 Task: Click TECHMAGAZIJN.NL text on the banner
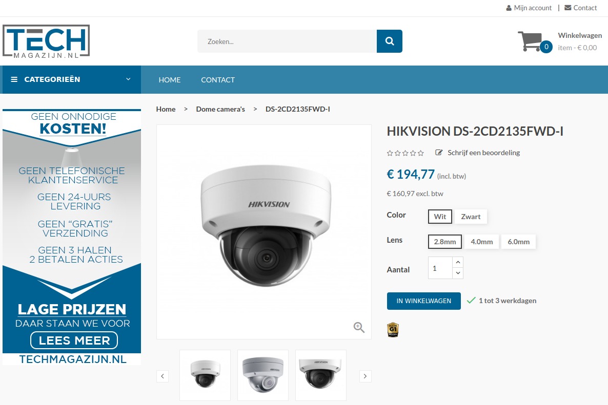pyautogui.click(x=73, y=359)
